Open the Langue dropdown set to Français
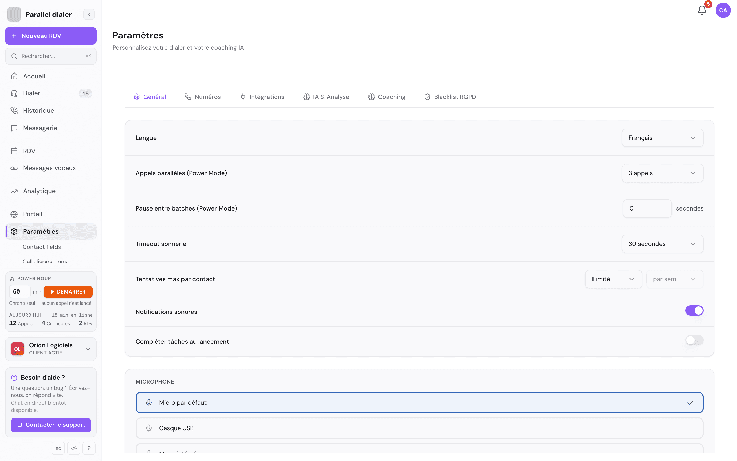Screen dimensions: 737x461 [662, 138]
